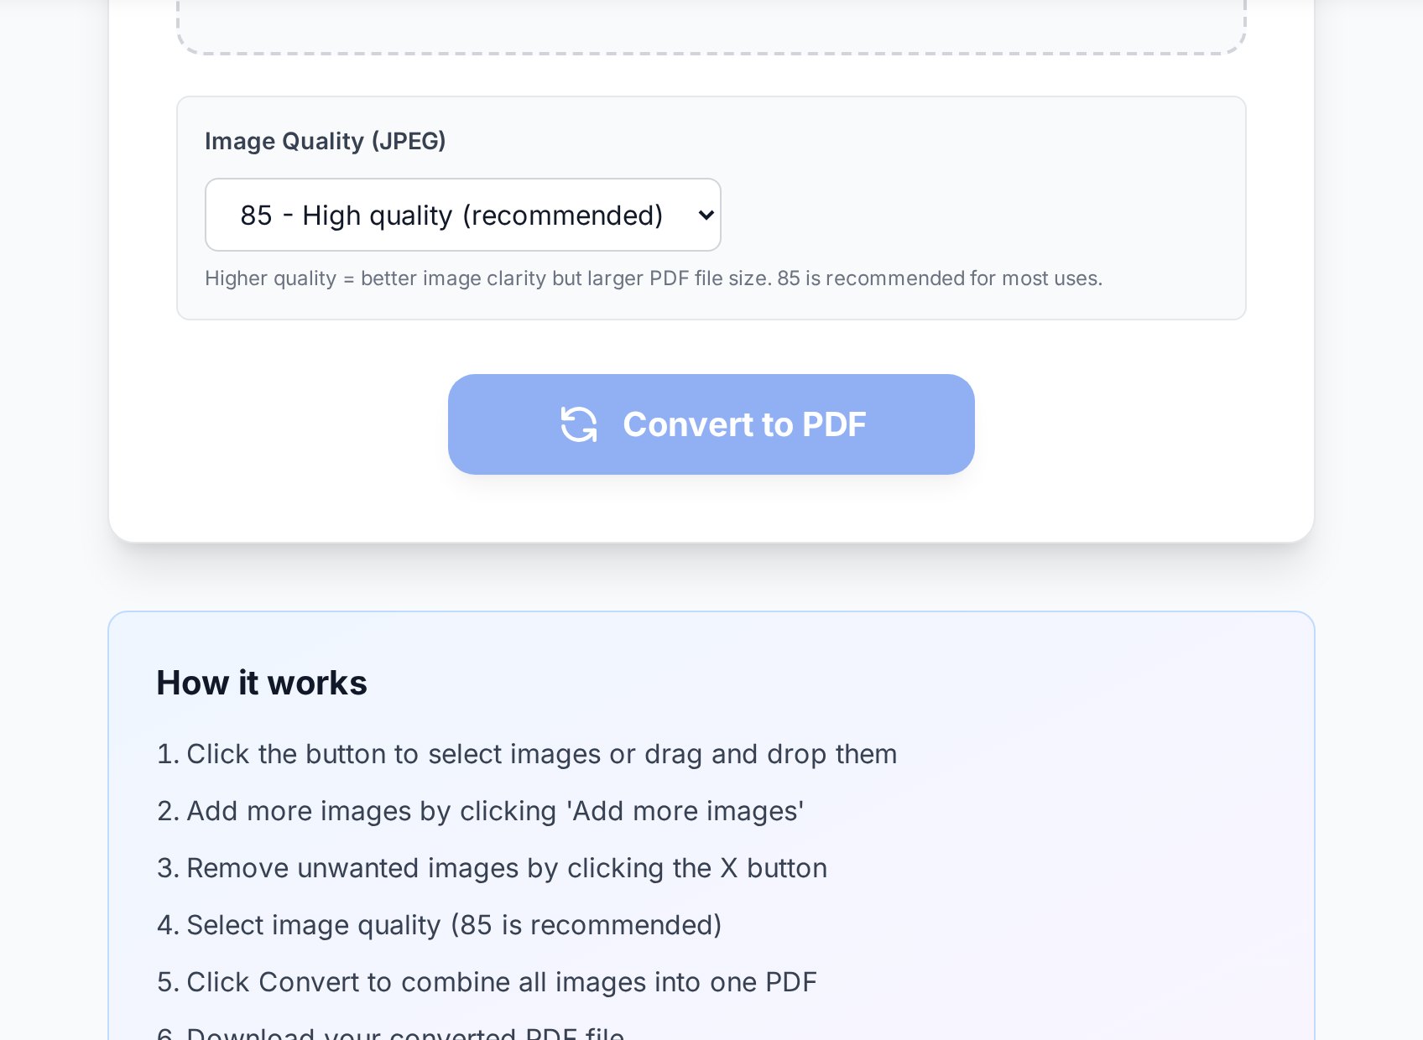Click the 'How it works' heading
This screenshot has height=1040, width=1423.
point(262,683)
